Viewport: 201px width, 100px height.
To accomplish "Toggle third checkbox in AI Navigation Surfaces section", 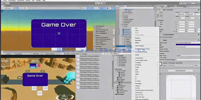I will click(114, 33).
